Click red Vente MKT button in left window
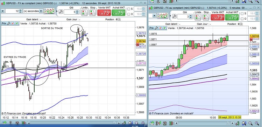The height and width of the screenshot is (127, 262). 104,13
